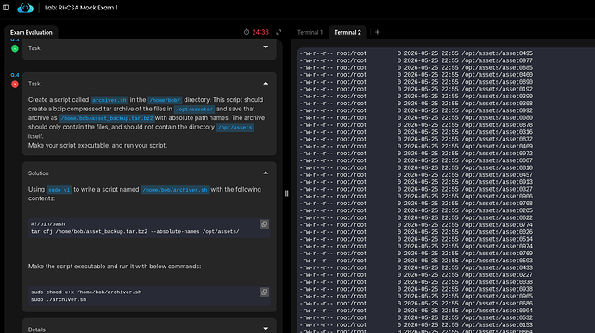Click the Q.4 question number label
595x333 pixels.
coord(15,75)
